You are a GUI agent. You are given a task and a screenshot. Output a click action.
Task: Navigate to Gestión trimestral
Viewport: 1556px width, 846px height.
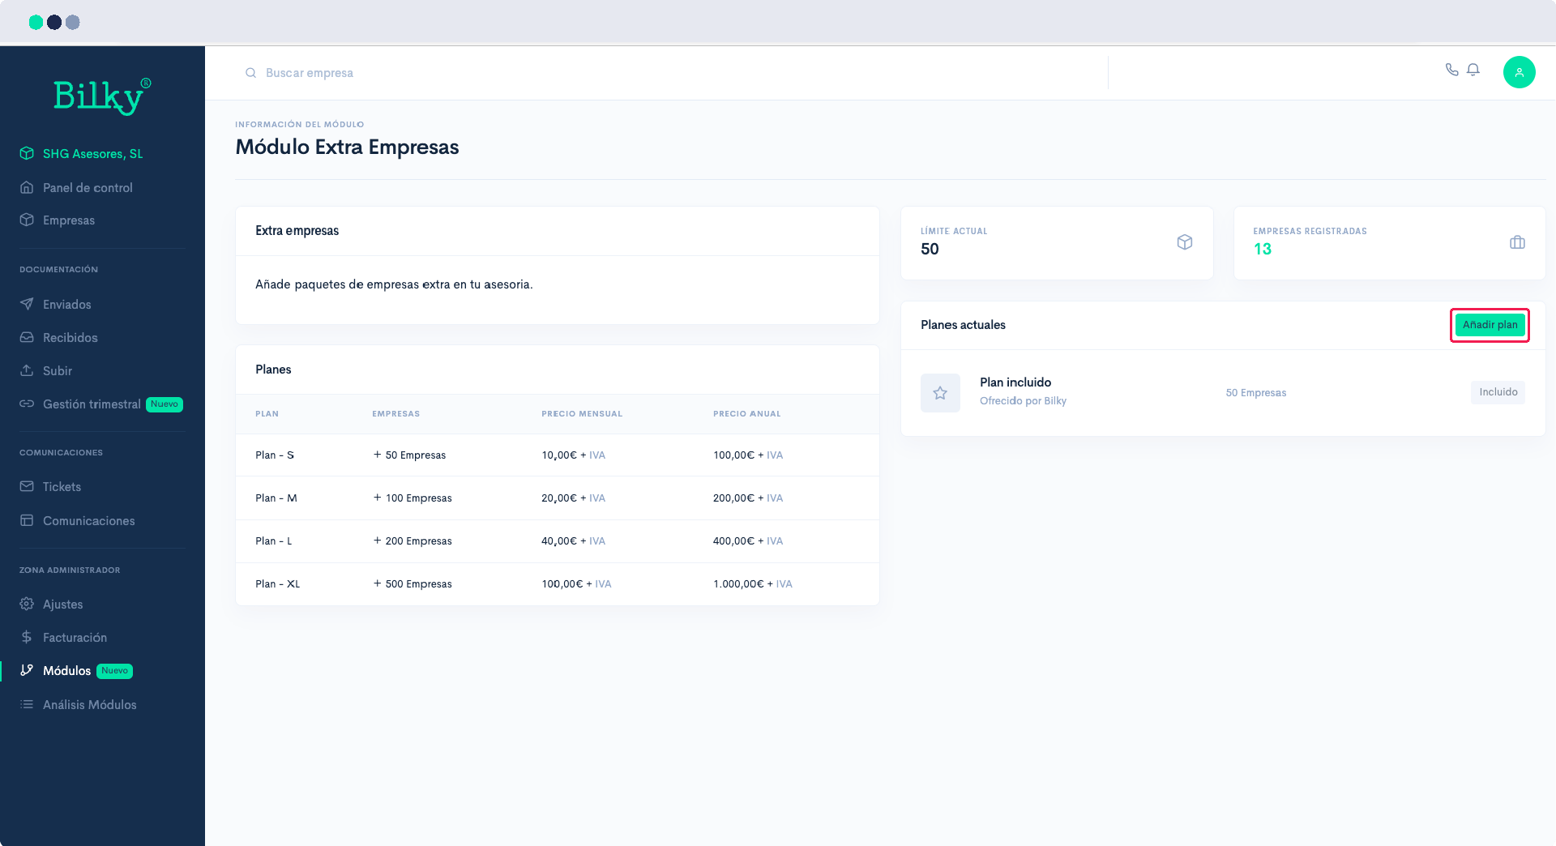tap(92, 404)
